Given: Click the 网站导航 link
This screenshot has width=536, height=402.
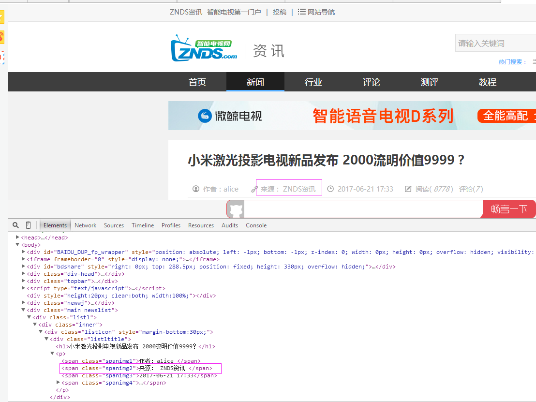Looking at the screenshot, I should click(321, 12).
